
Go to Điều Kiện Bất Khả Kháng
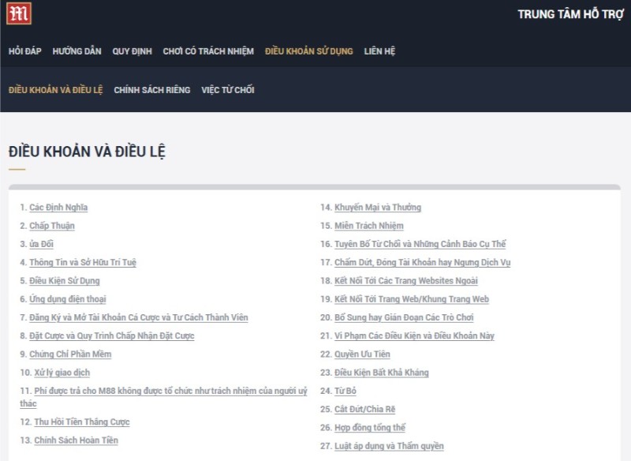point(382,373)
